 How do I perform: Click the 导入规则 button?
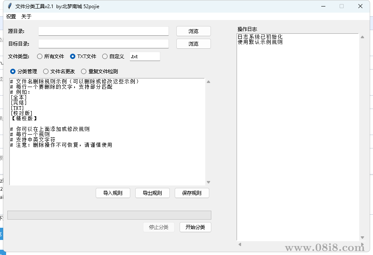pos(112,193)
